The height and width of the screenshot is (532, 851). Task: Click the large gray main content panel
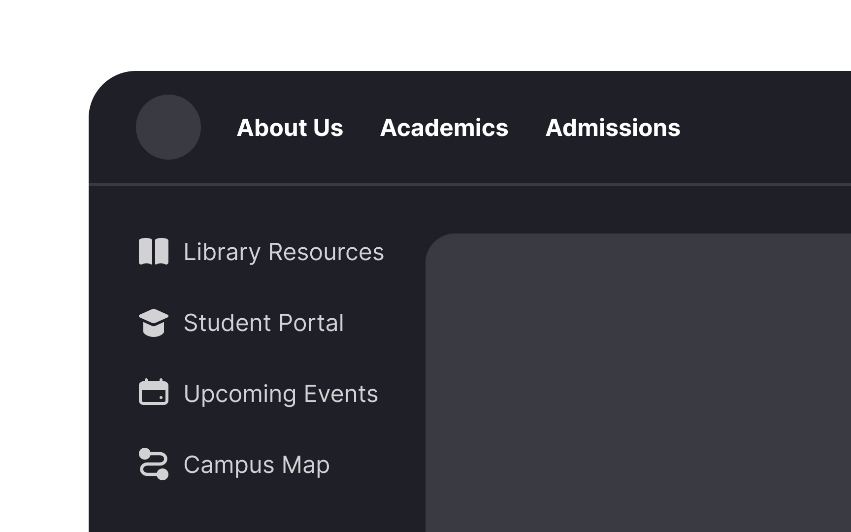click(x=640, y=384)
